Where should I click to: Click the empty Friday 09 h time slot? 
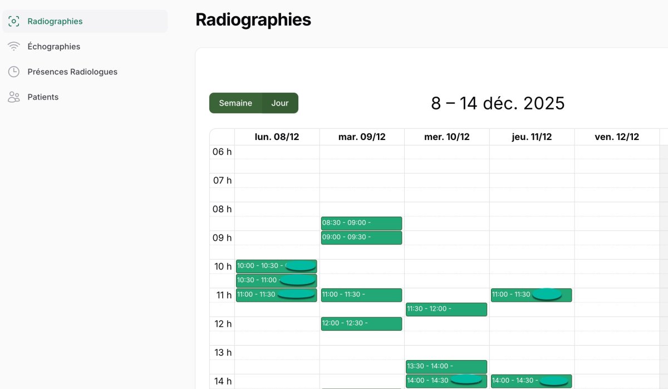click(x=617, y=238)
